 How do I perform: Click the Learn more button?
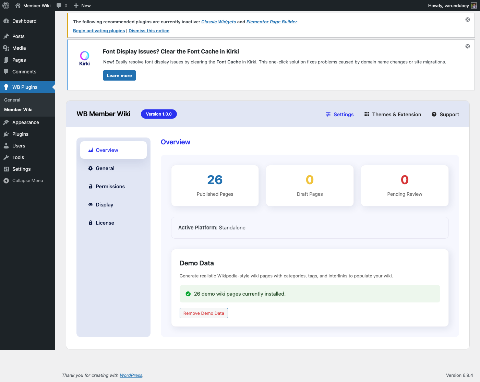tap(119, 75)
